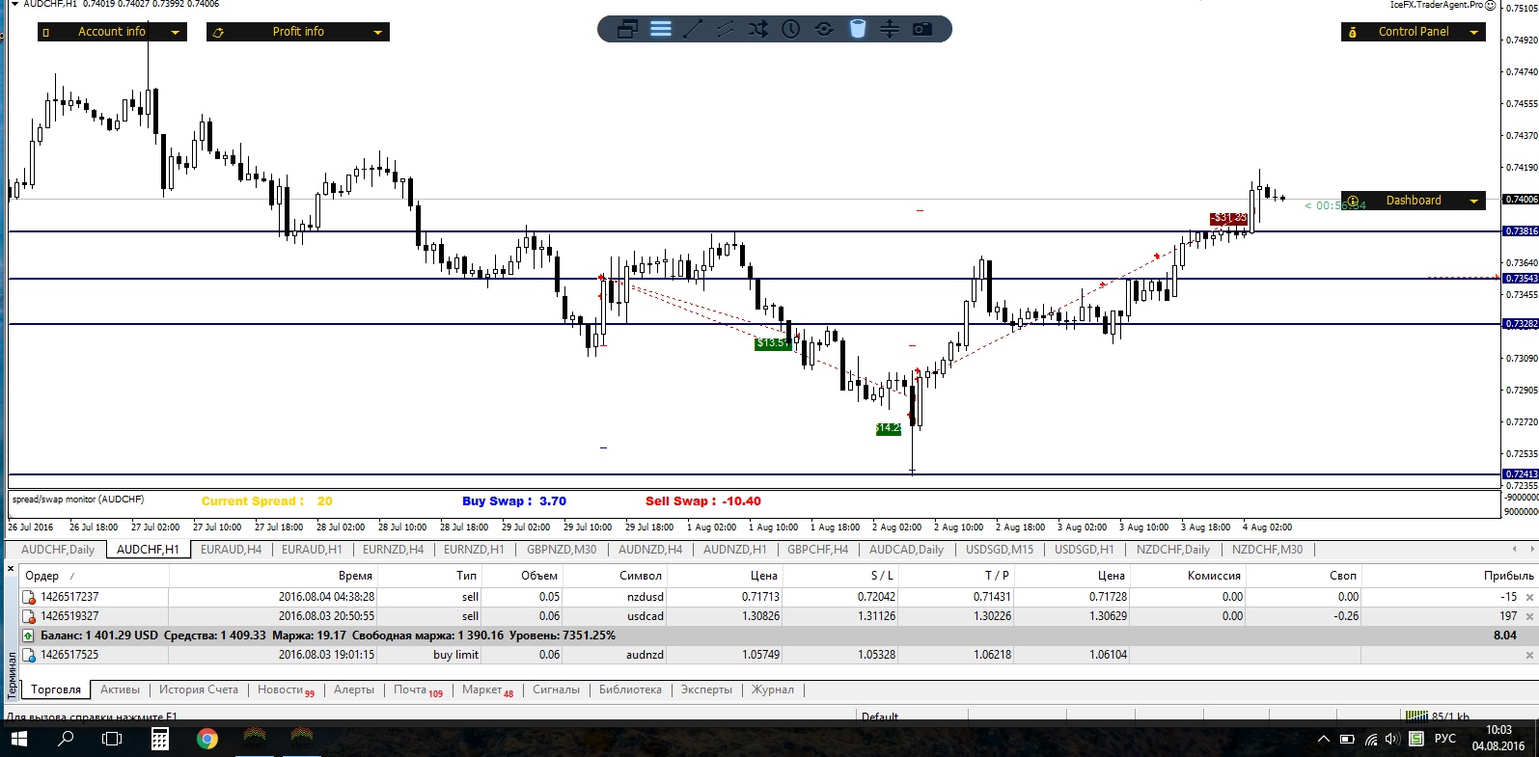Screen dimensions: 1539x757
Task: Open the Новости terminal tab
Action: point(286,690)
